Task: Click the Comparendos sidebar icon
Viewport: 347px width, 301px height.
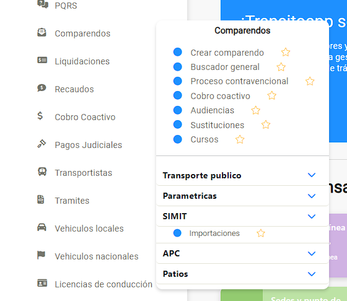Action: [x=42, y=32]
